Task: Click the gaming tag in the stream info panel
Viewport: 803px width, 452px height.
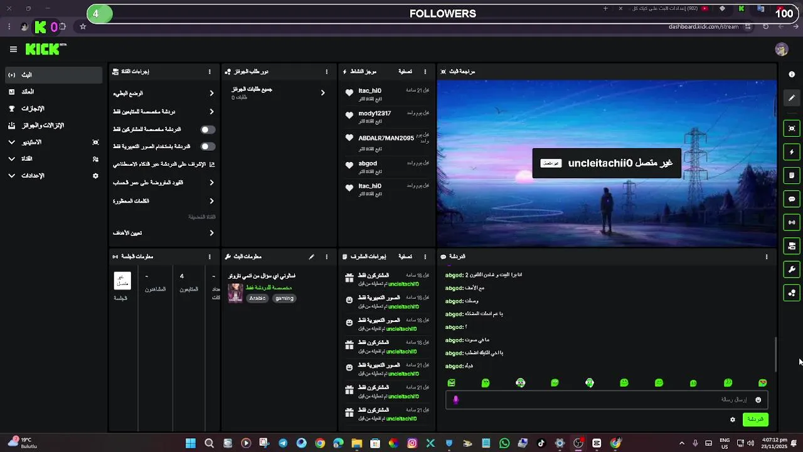Action: (x=284, y=298)
